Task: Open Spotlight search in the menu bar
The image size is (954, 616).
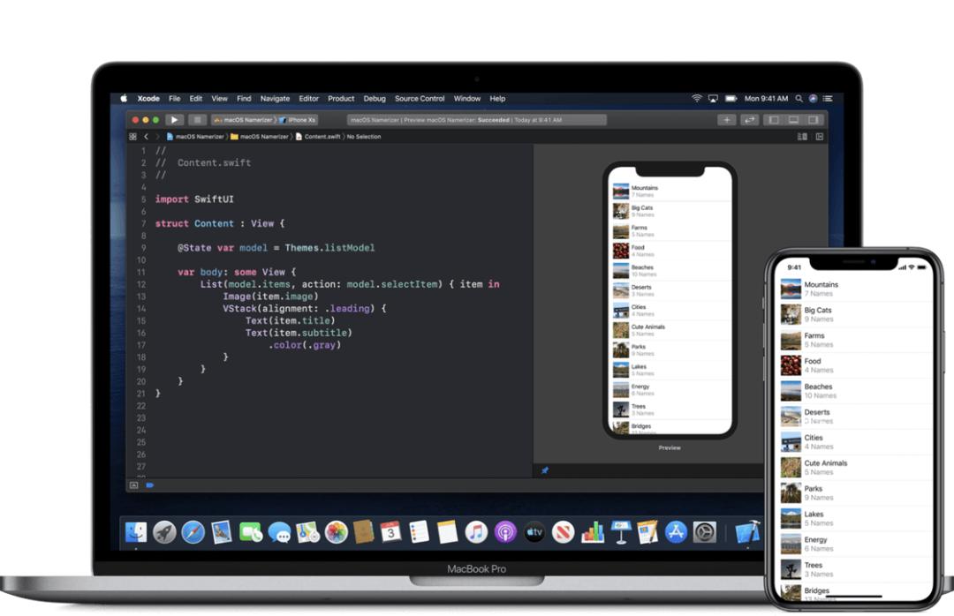Action: [799, 99]
